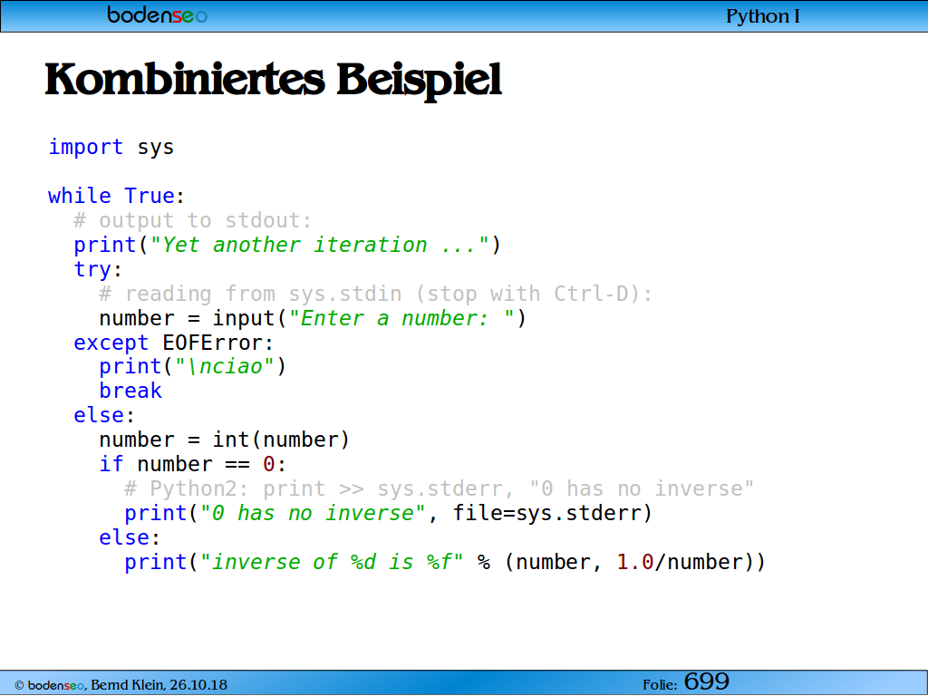Click the 'except EOFError:' line
The image size is (928, 696).
pyautogui.click(x=173, y=343)
